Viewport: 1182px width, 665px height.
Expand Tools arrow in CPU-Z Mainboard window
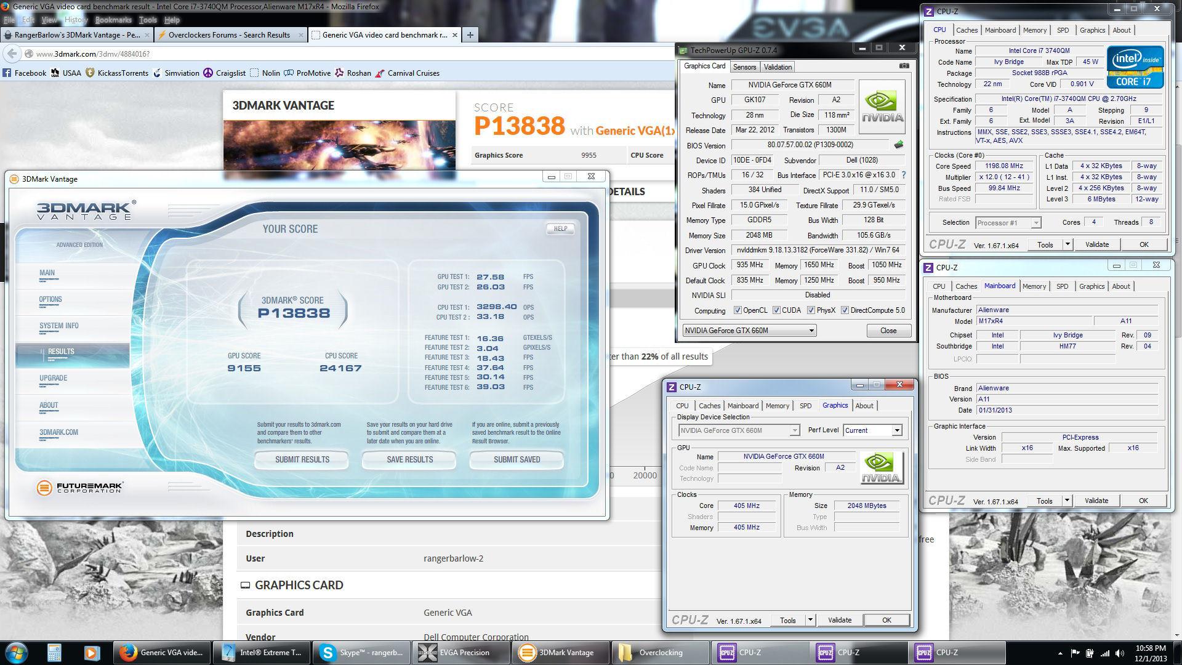pyautogui.click(x=1067, y=501)
